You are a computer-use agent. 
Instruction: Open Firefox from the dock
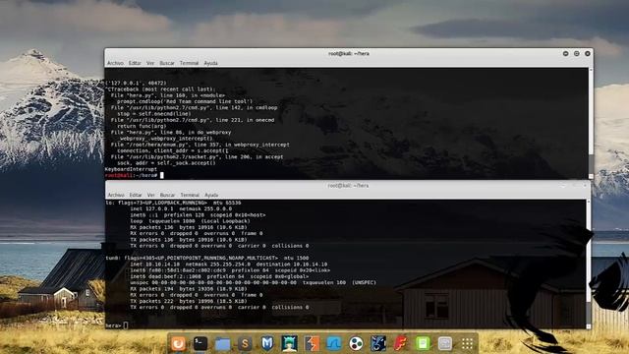pyautogui.click(x=179, y=343)
